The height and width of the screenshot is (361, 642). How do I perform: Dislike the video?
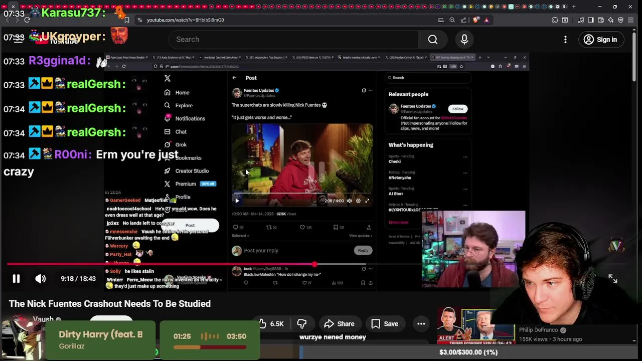click(302, 324)
